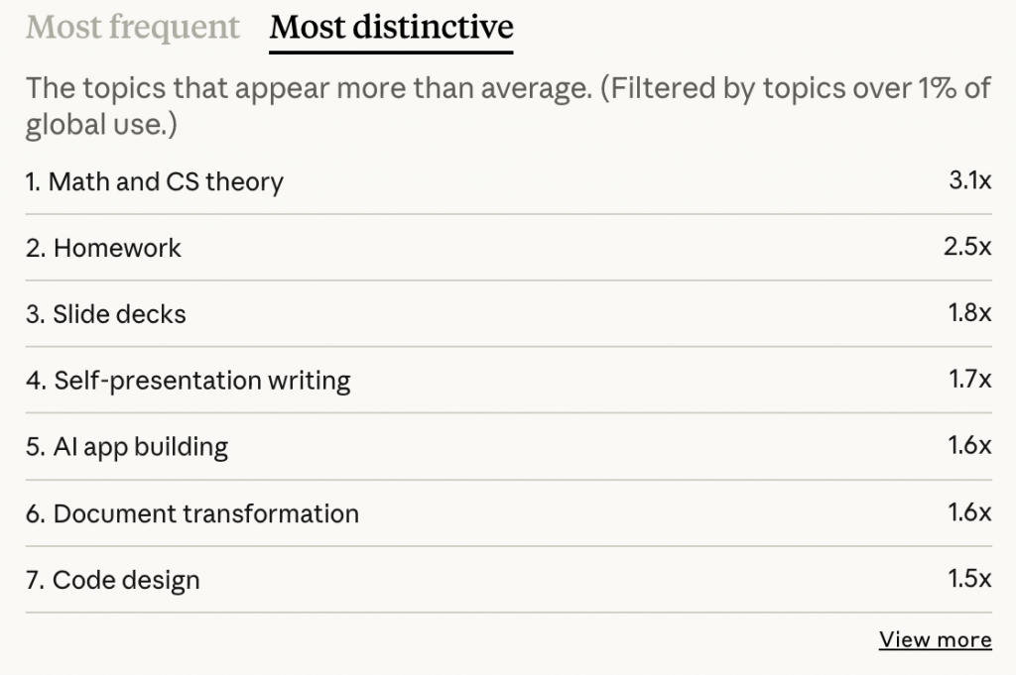Click the 1.5x value for Code design
This screenshot has width=1016, height=675.
[x=970, y=579]
